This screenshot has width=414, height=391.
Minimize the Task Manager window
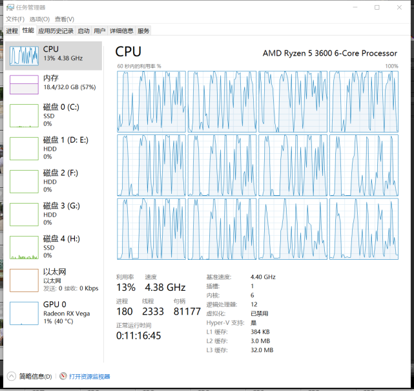click(x=355, y=7)
